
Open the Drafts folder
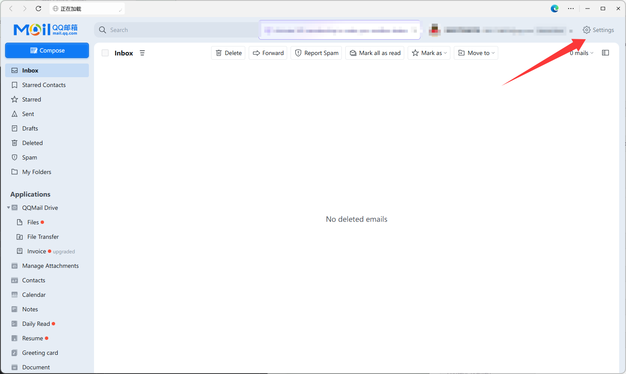point(47,128)
